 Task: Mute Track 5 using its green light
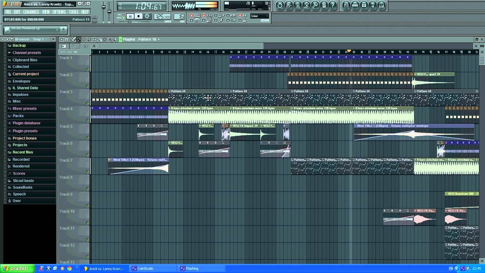pos(87,138)
